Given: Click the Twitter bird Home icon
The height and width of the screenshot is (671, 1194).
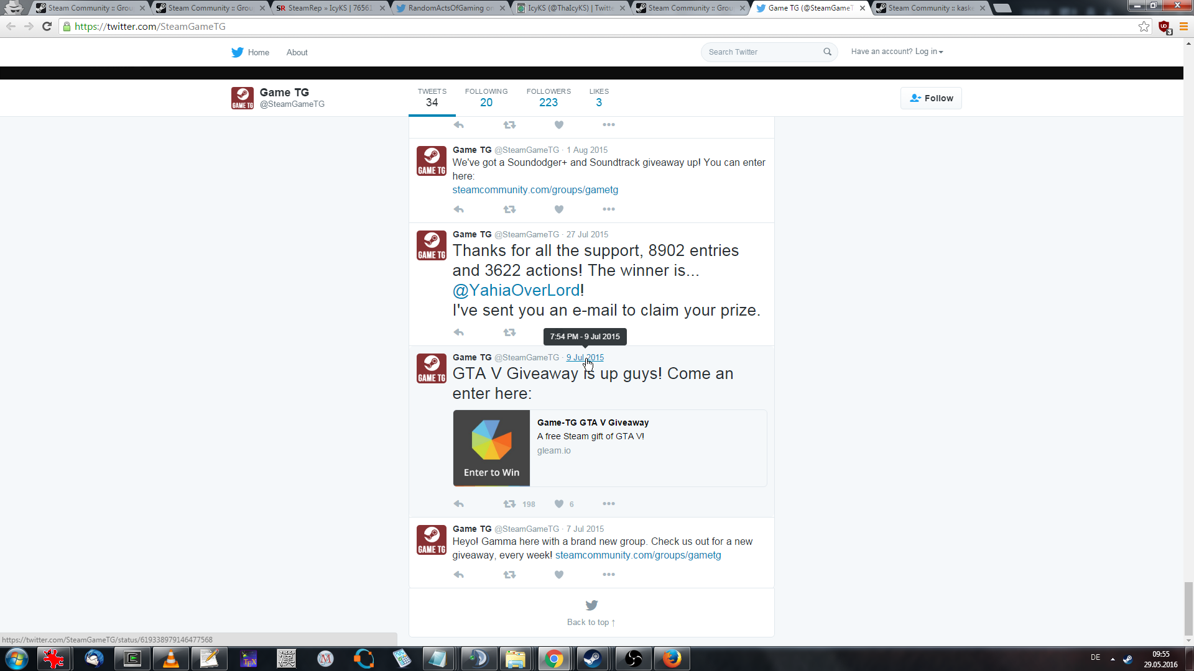Looking at the screenshot, I should [238, 52].
